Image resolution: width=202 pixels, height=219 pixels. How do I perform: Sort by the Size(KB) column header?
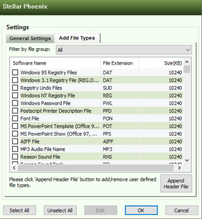tap(161, 63)
